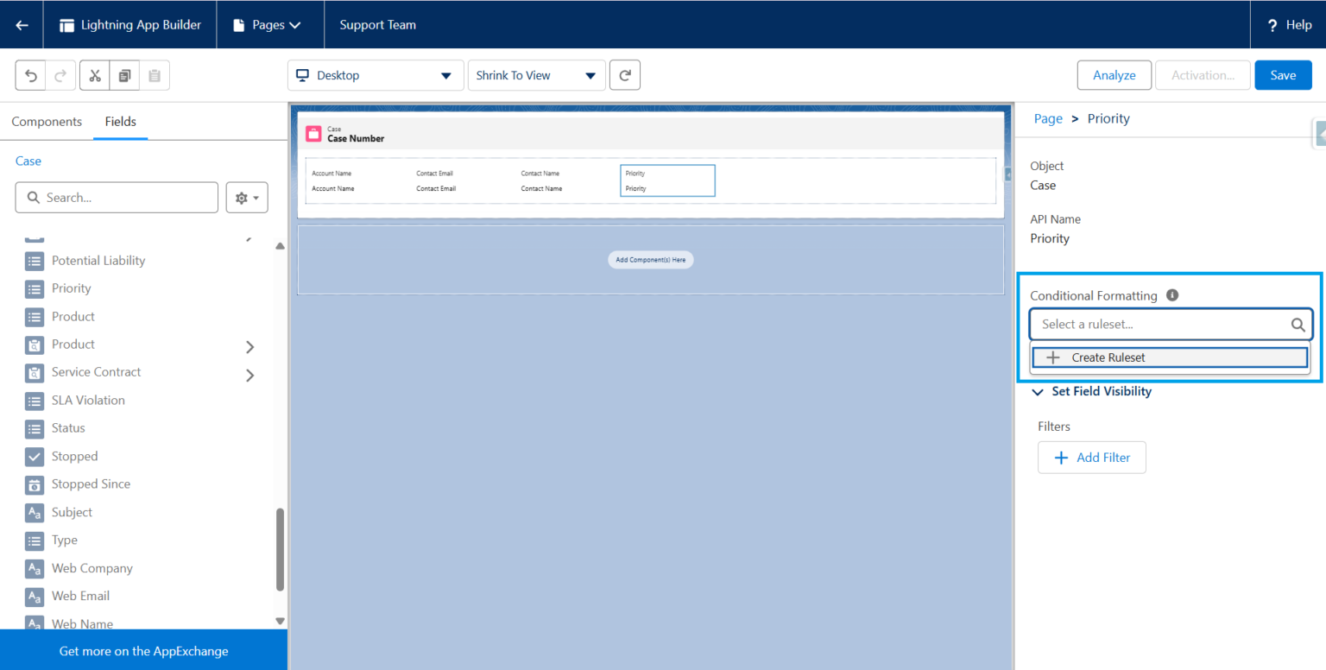Expand the Service Contract field chevron
Viewport: 1326px width, 670px height.
tap(249, 375)
